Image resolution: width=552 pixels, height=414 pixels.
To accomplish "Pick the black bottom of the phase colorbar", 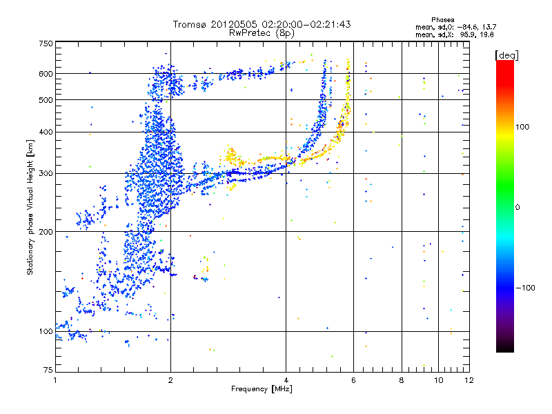I will 505,348.
